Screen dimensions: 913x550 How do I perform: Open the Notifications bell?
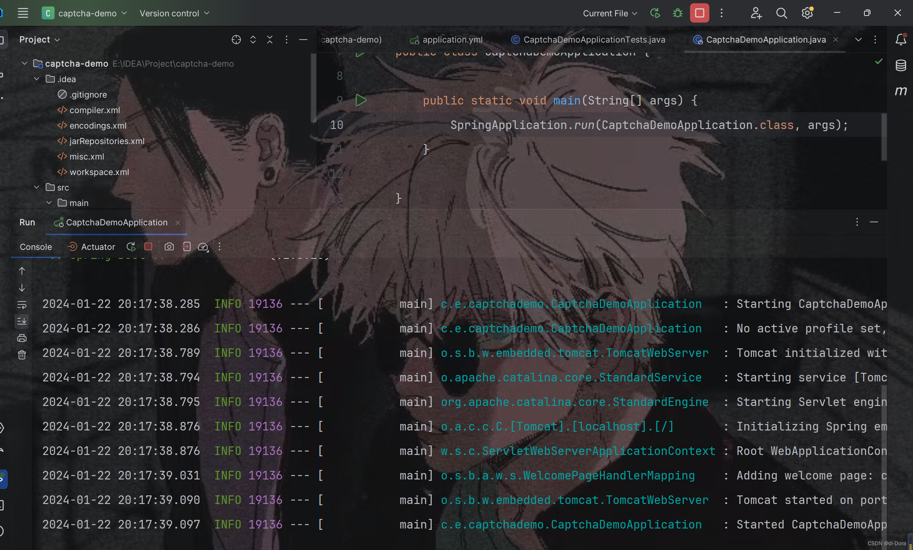(901, 40)
